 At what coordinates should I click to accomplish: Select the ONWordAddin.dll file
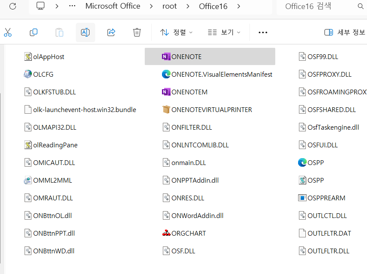(193, 216)
